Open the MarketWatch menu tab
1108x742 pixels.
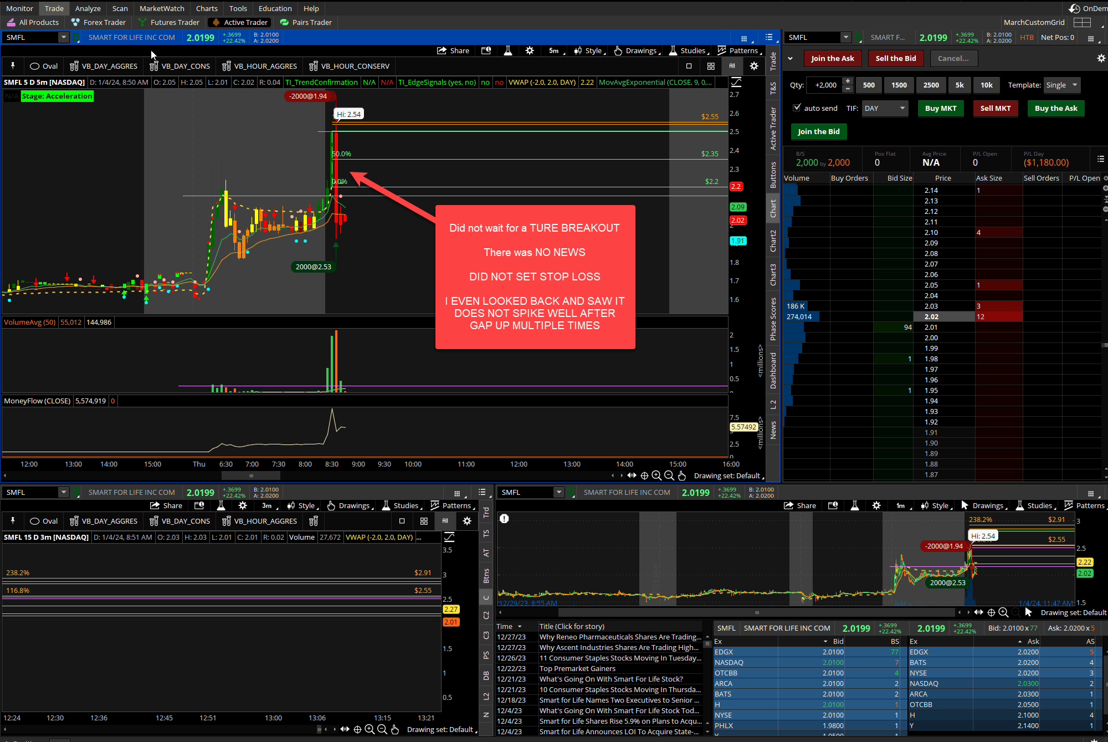162,8
